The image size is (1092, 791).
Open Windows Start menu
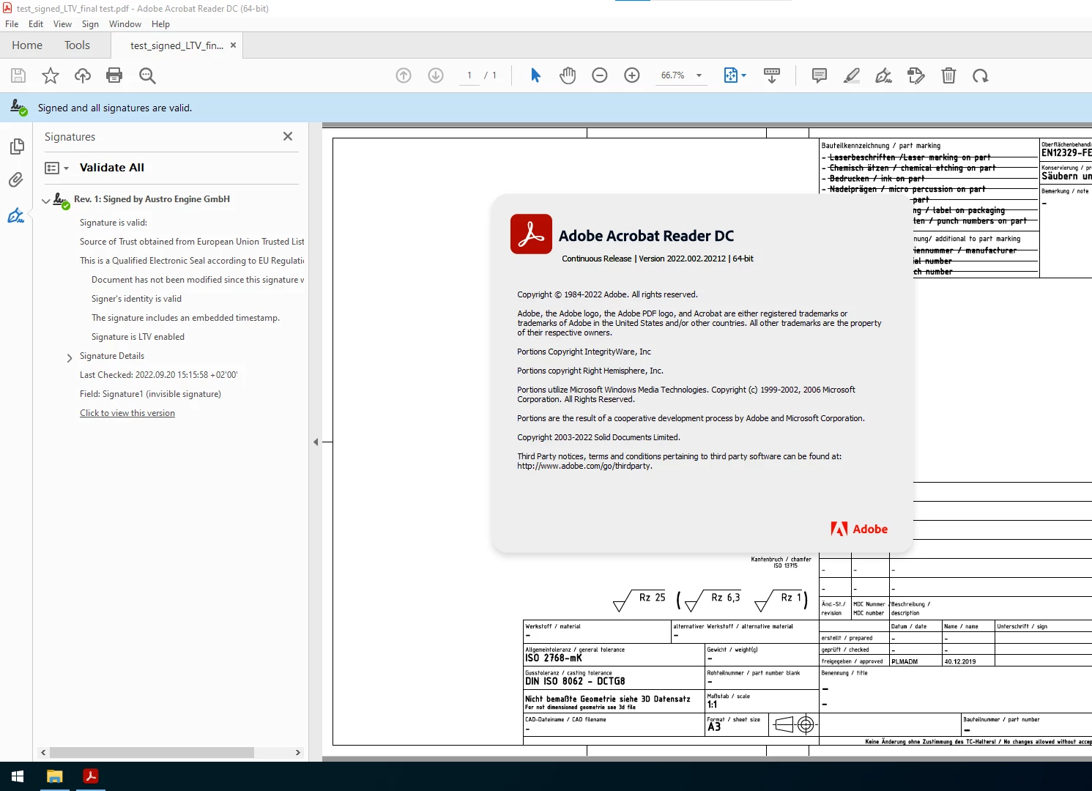18,776
